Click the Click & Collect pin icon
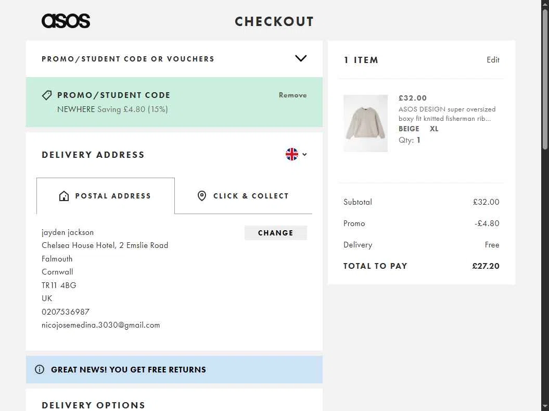The image size is (549, 411). [x=202, y=196]
